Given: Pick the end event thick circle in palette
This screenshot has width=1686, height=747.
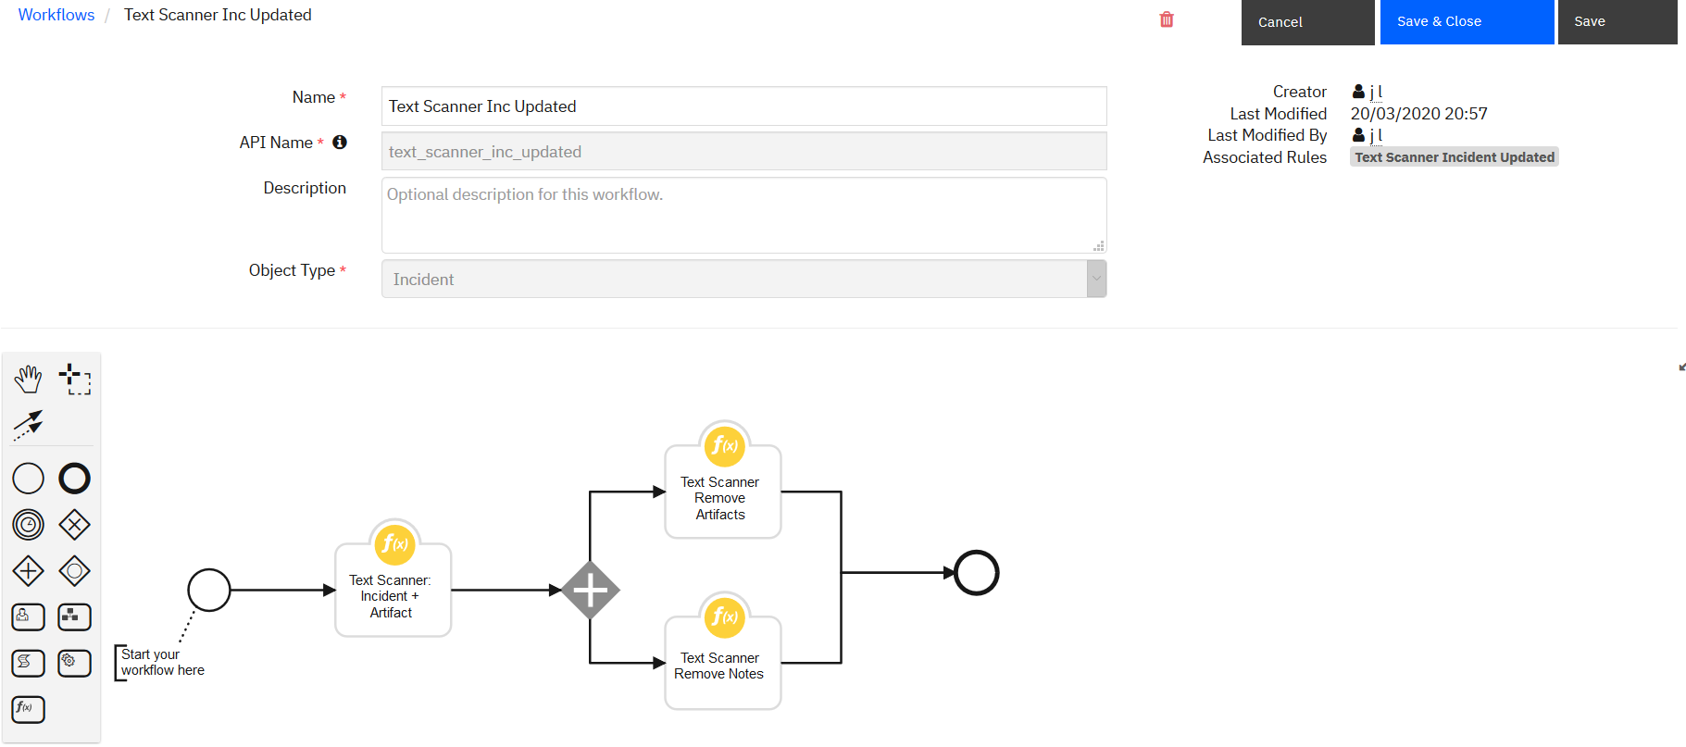Looking at the screenshot, I should point(75,479).
